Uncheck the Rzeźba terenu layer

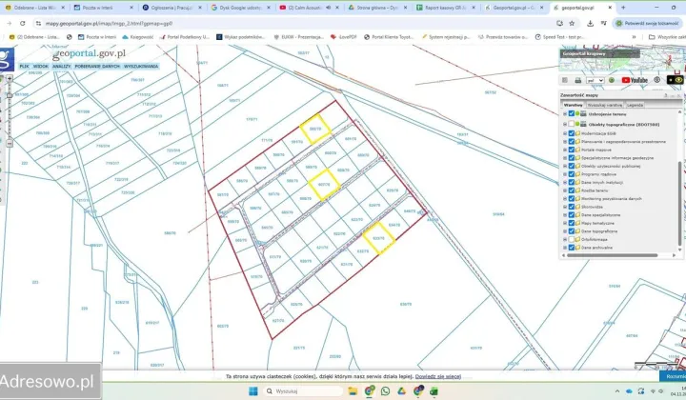click(572, 190)
